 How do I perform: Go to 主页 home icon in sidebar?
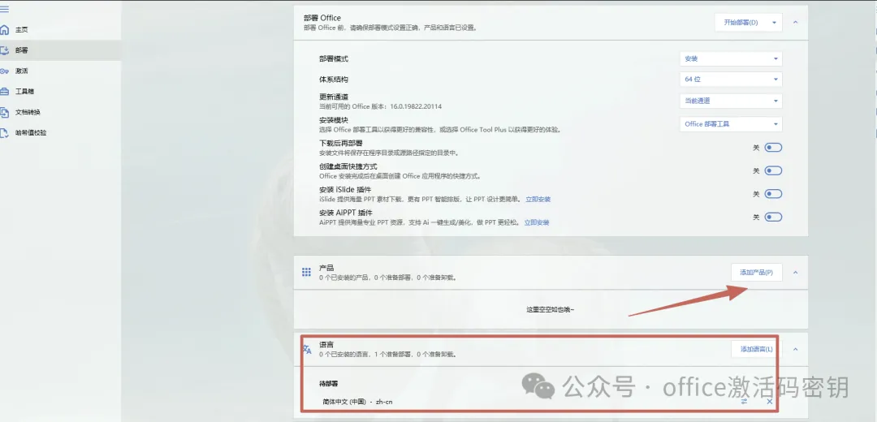5,30
